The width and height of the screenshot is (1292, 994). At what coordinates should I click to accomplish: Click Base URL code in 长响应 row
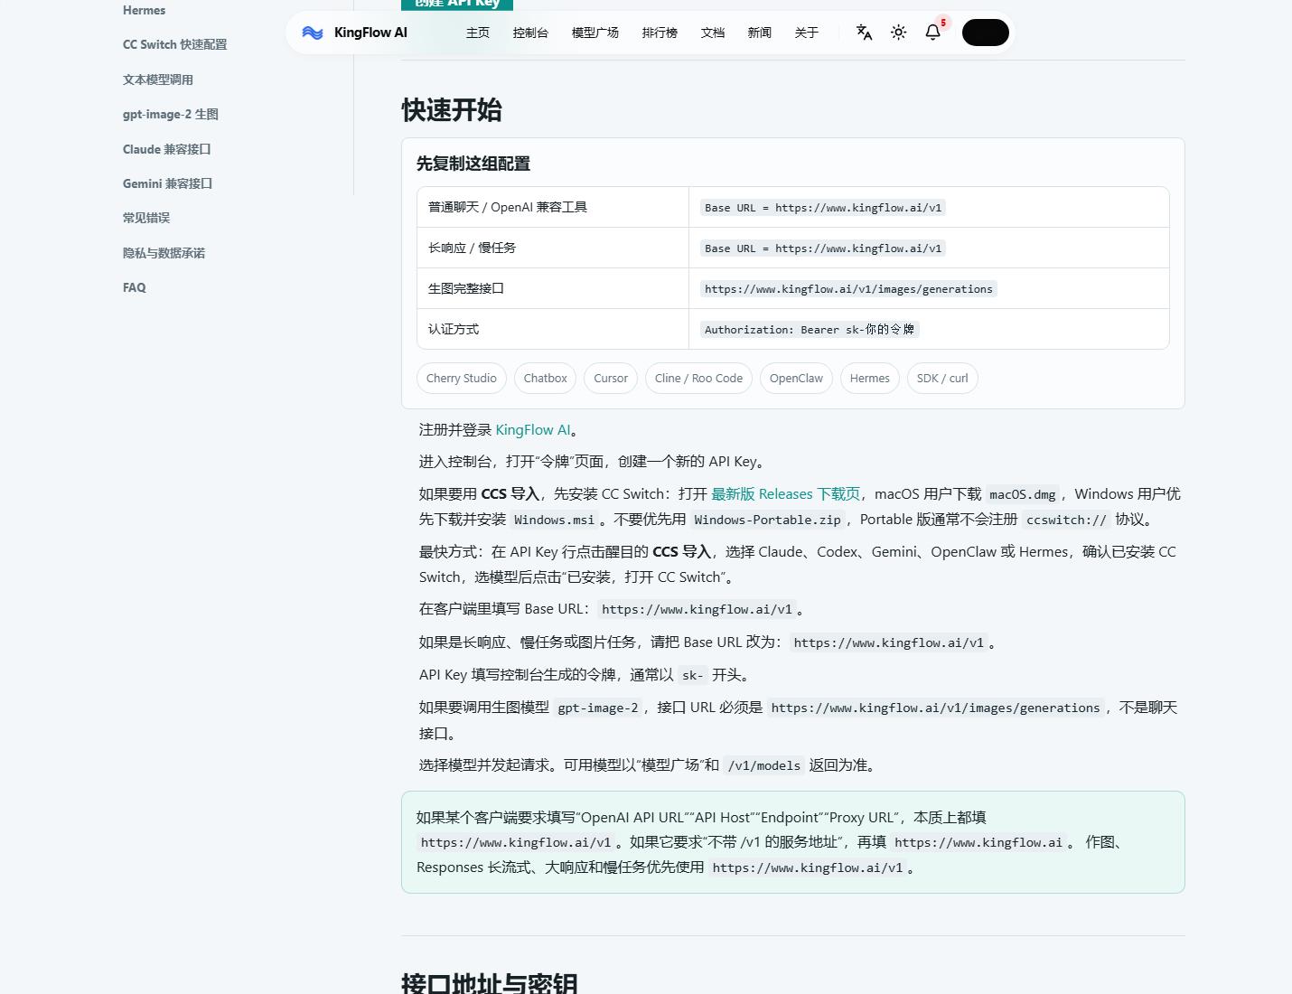tap(823, 248)
